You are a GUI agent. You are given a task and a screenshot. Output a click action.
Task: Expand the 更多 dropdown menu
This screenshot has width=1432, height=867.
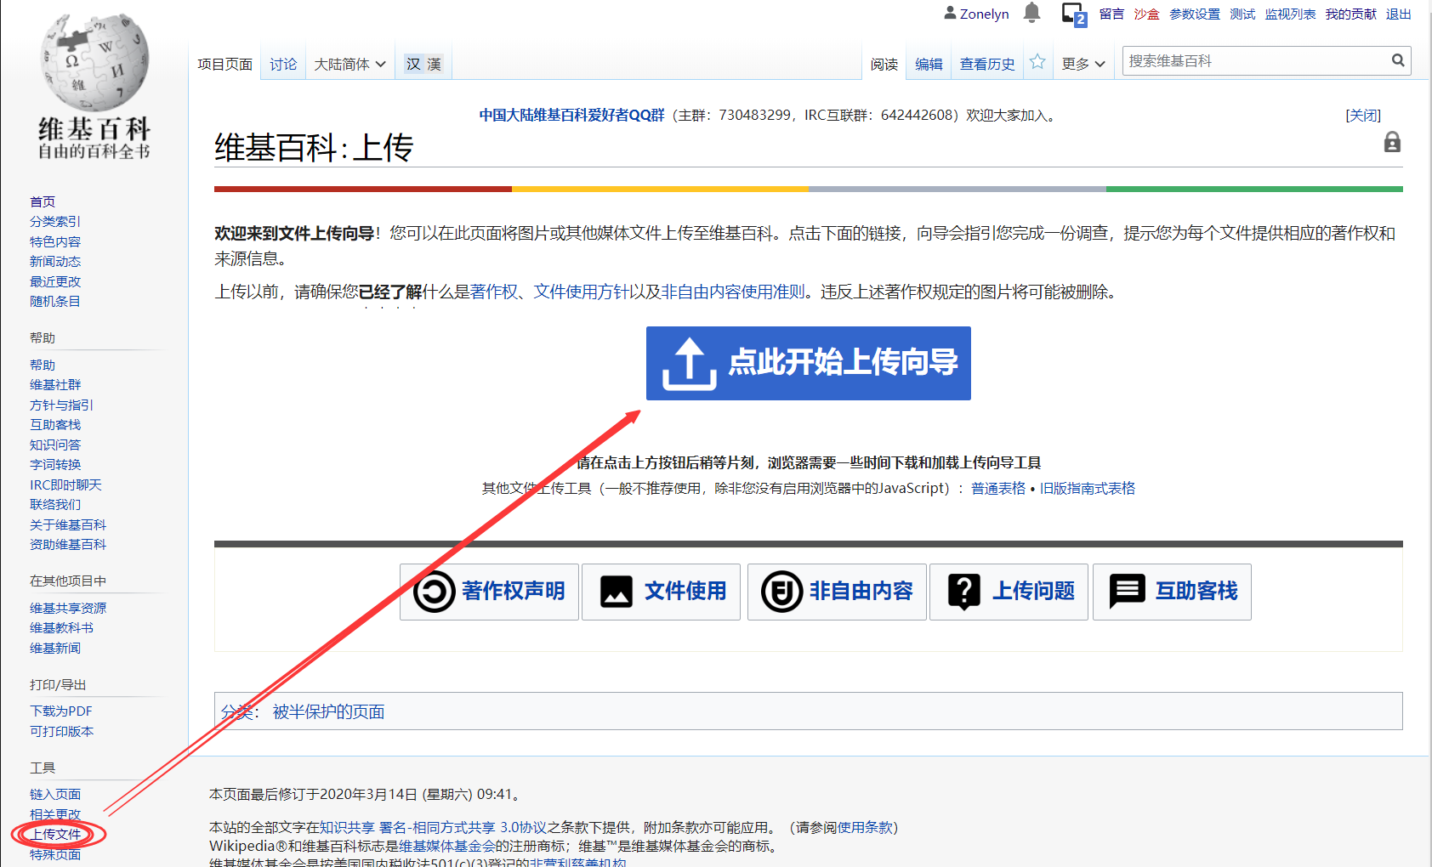click(x=1083, y=64)
